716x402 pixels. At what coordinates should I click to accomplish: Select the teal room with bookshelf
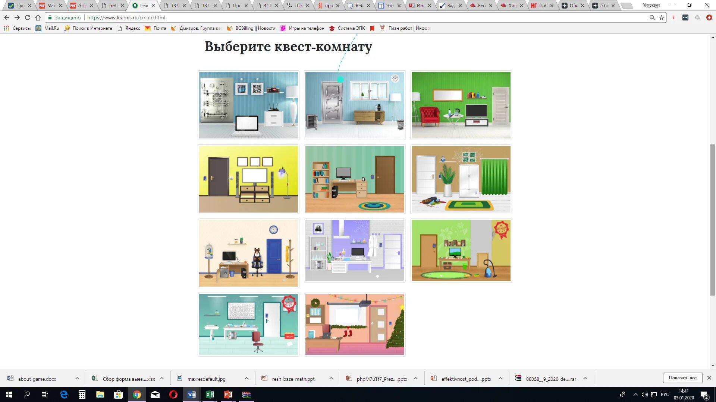tap(355, 179)
